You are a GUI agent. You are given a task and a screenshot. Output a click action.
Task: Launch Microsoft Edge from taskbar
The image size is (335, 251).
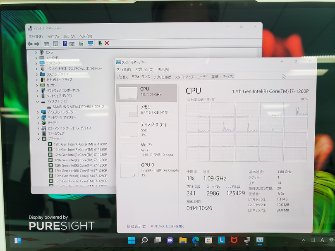pyautogui.click(x=196, y=240)
